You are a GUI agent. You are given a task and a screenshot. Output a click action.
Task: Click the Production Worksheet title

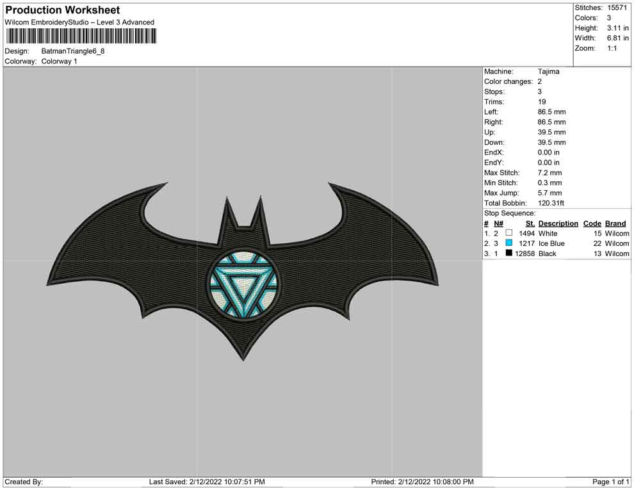click(63, 10)
